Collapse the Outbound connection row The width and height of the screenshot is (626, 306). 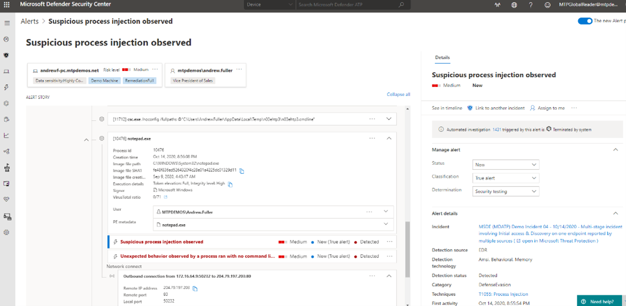point(389,276)
